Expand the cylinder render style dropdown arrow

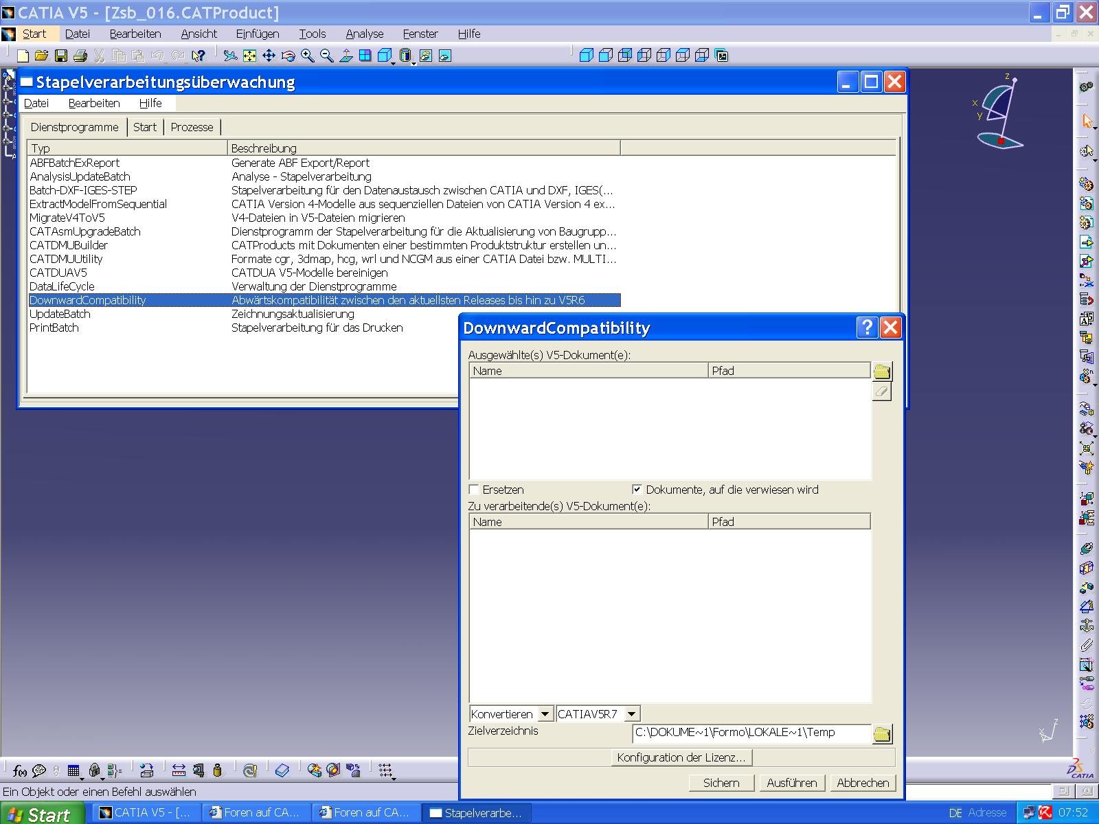pyautogui.click(x=413, y=63)
